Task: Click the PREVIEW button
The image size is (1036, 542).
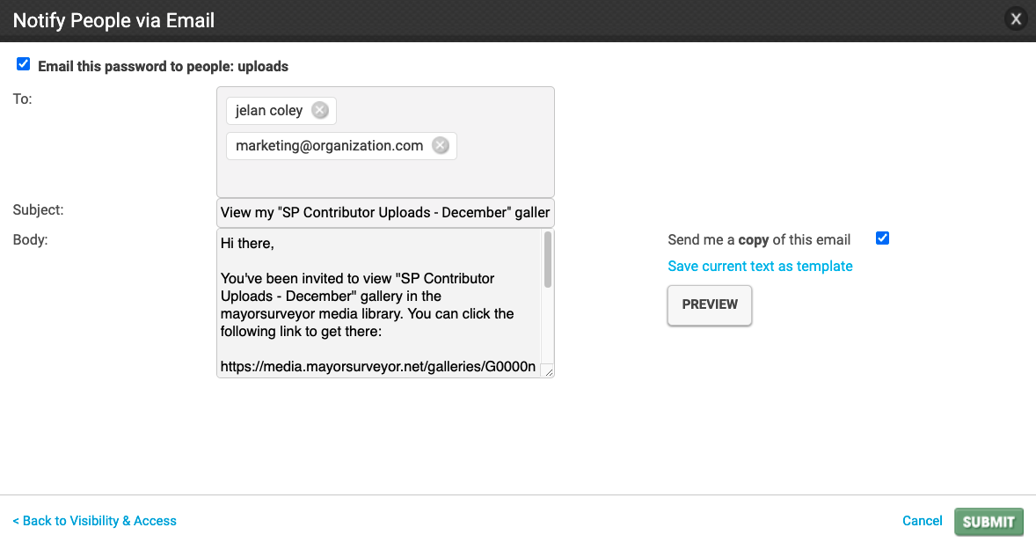Action: 710,304
